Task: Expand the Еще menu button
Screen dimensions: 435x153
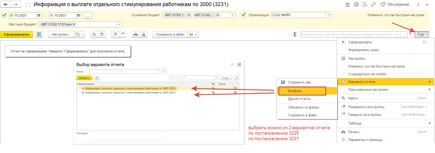Action: (x=422, y=34)
